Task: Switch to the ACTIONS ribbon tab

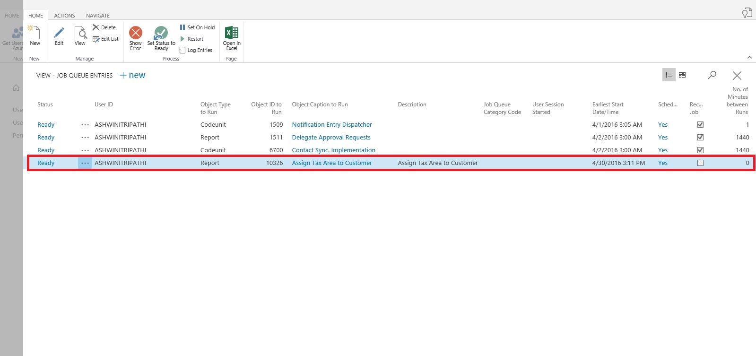Action: point(64,16)
